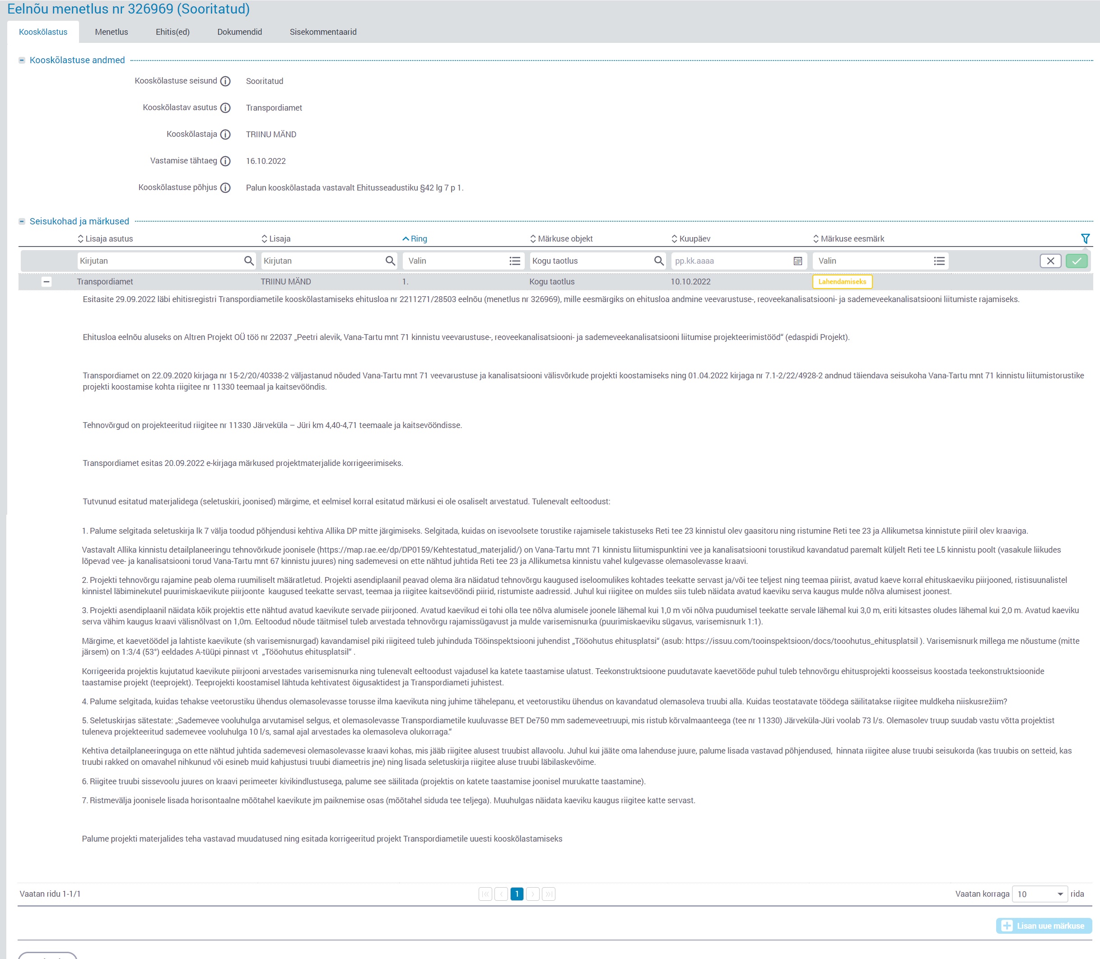The width and height of the screenshot is (1100, 959).
Task: Sort table by Märkuse objekt column
Action: 561,239
